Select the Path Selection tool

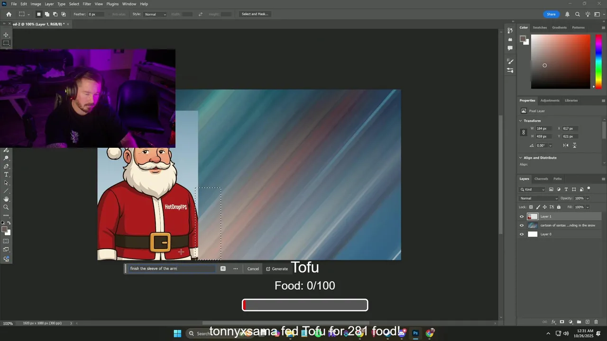tap(6, 183)
